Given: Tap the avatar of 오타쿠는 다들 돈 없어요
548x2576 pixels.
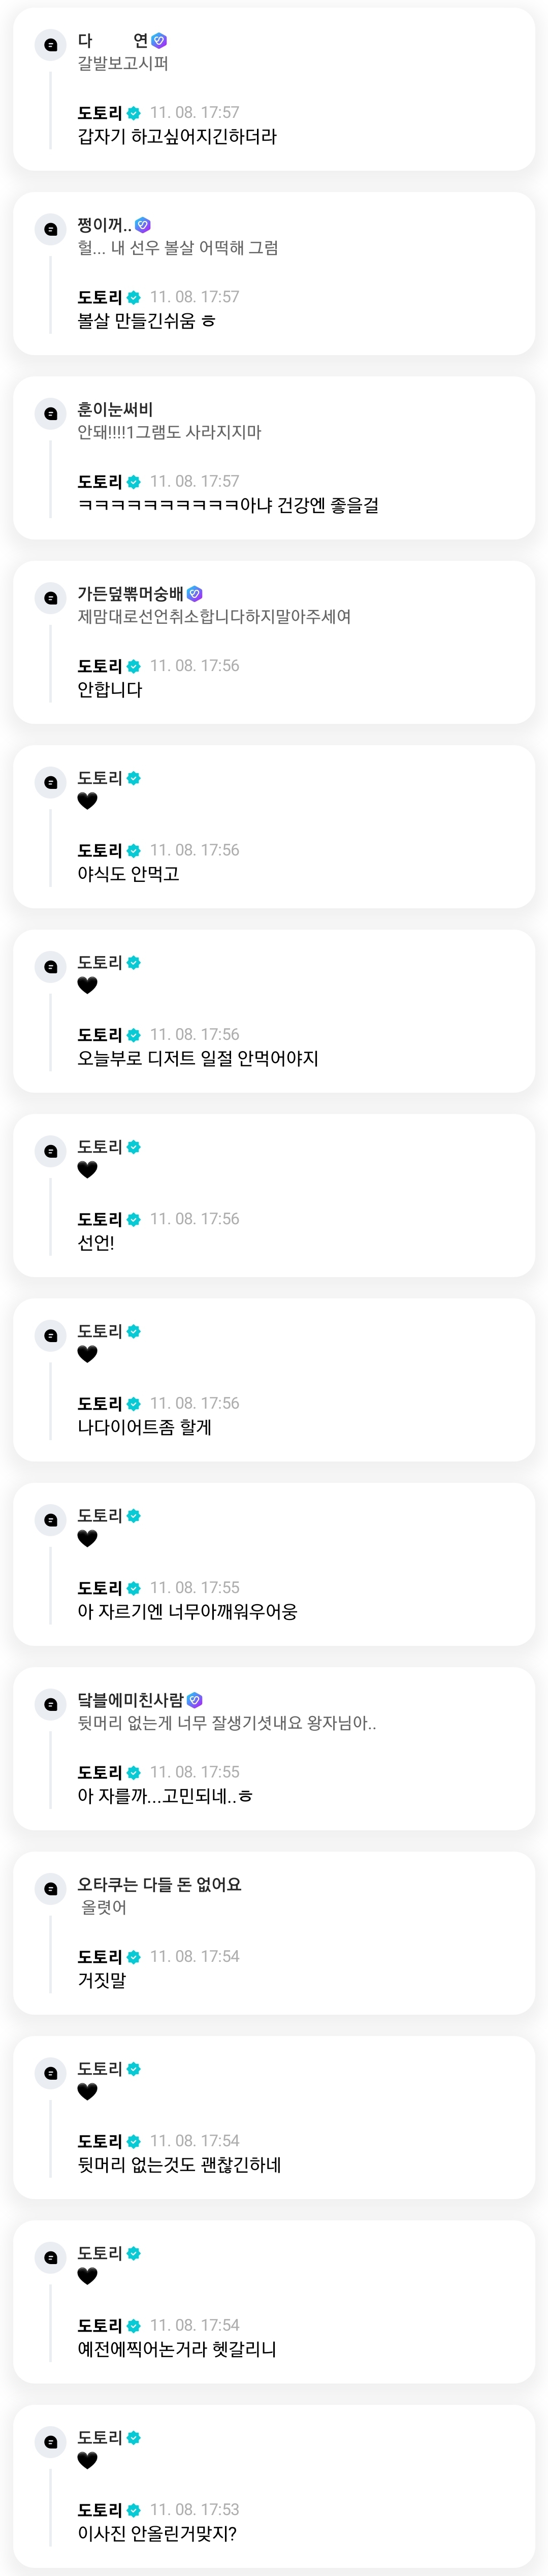Looking at the screenshot, I should [x=50, y=1889].
